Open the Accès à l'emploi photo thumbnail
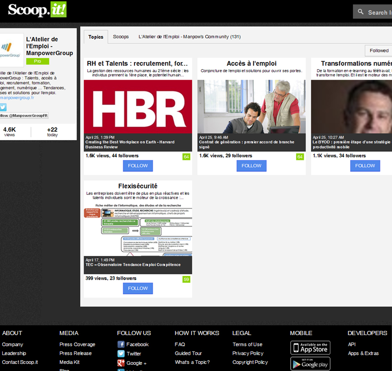The height and width of the screenshot is (371, 392). tap(251, 107)
